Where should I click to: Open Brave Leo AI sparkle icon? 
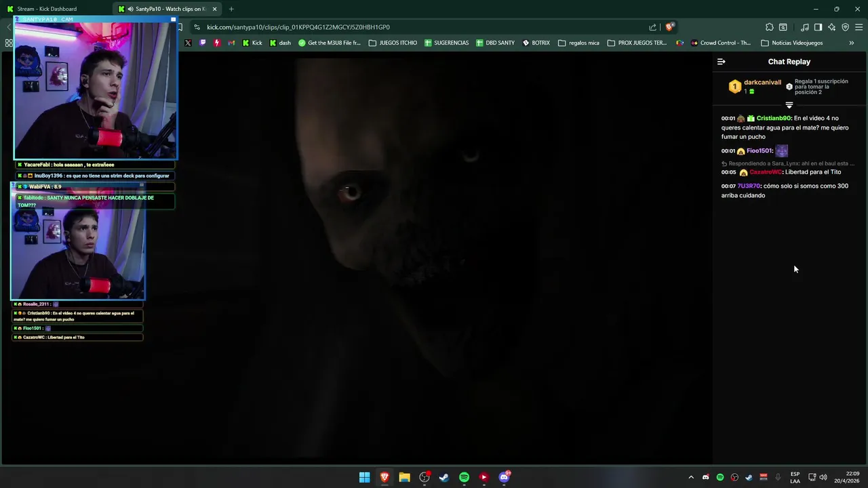[x=831, y=27]
